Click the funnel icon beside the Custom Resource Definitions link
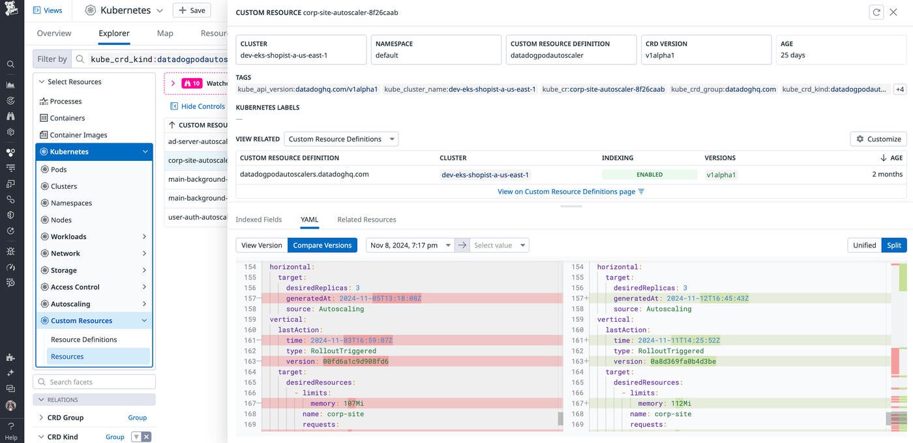 pyautogui.click(x=640, y=191)
